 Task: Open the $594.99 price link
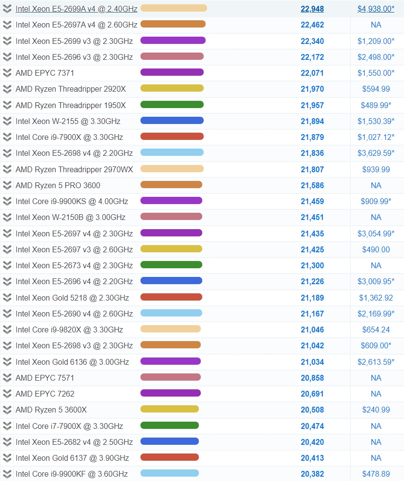376,89
